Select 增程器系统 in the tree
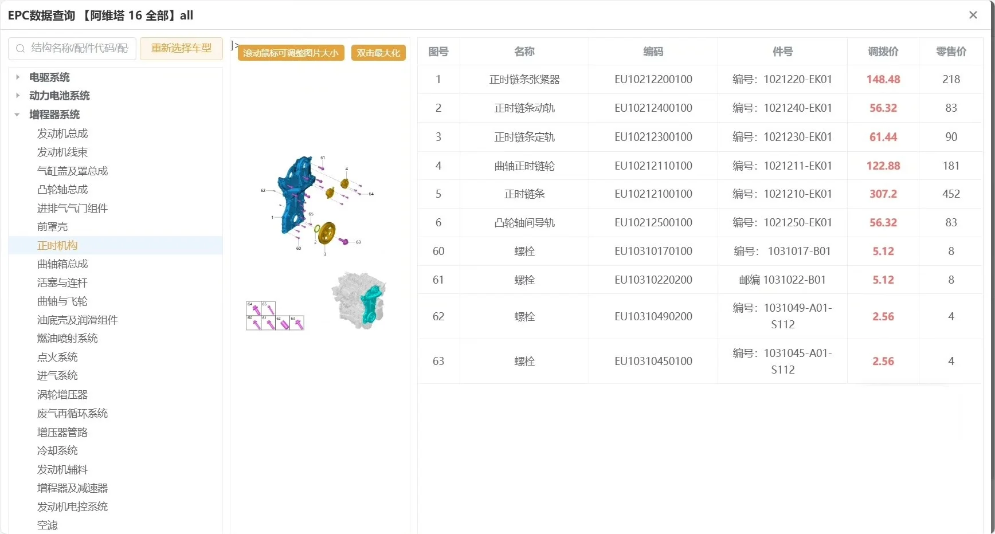The height and width of the screenshot is (534, 995). click(54, 115)
